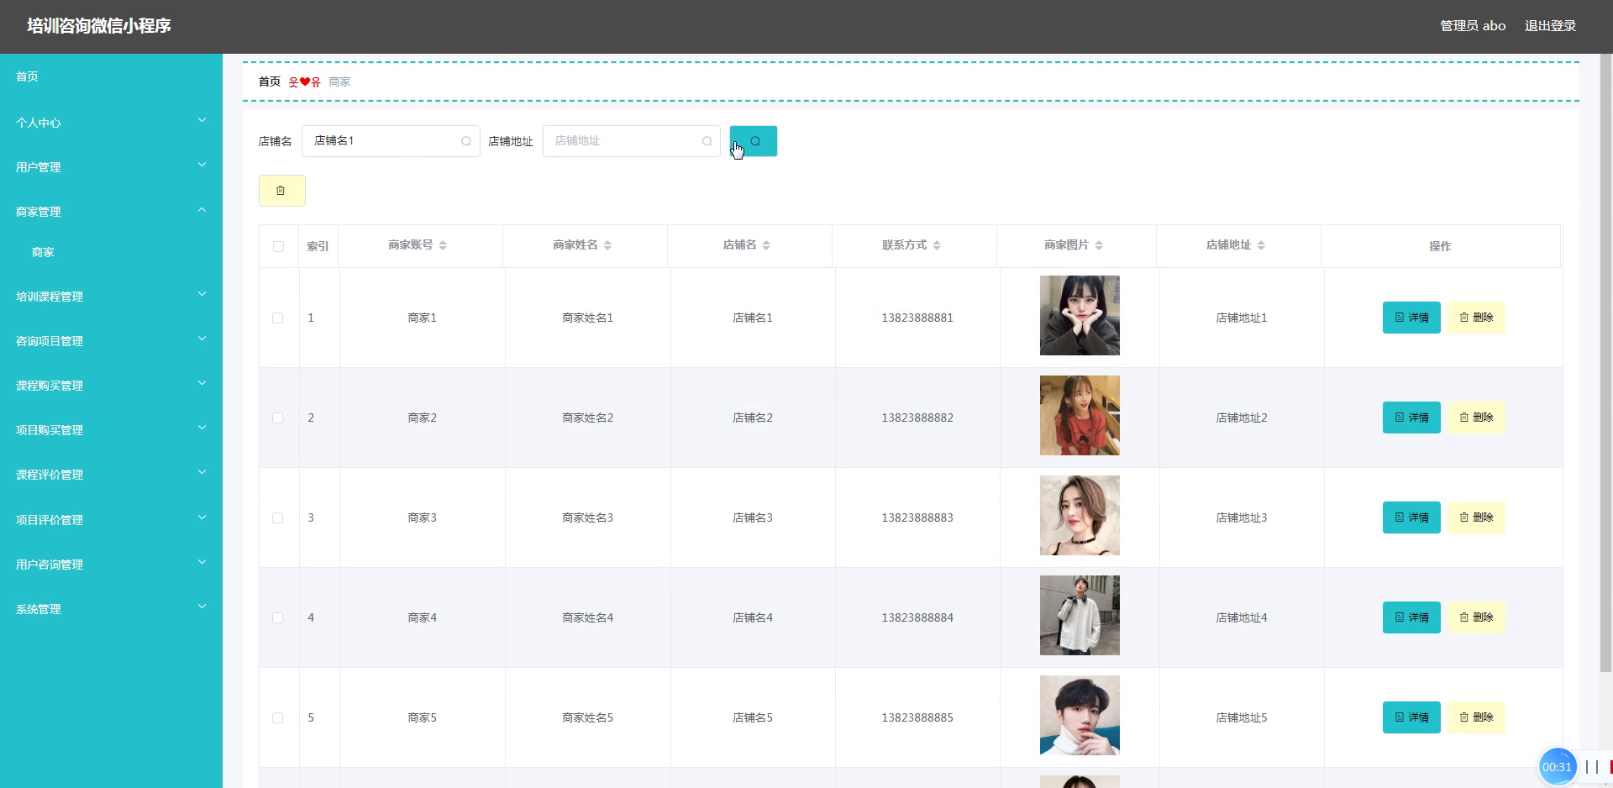Sort by 商家图片 column

[1099, 245]
